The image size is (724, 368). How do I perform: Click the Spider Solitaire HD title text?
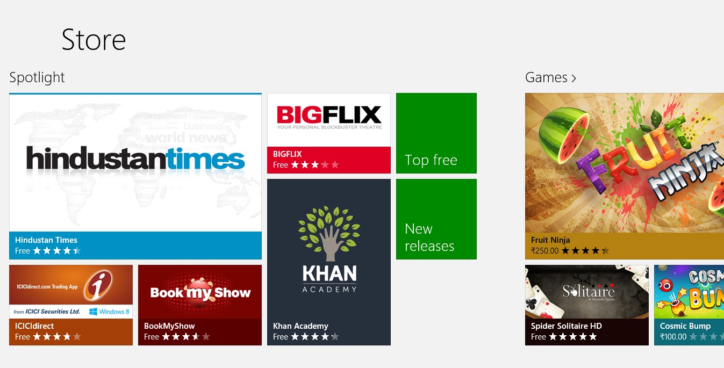pyautogui.click(x=566, y=326)
